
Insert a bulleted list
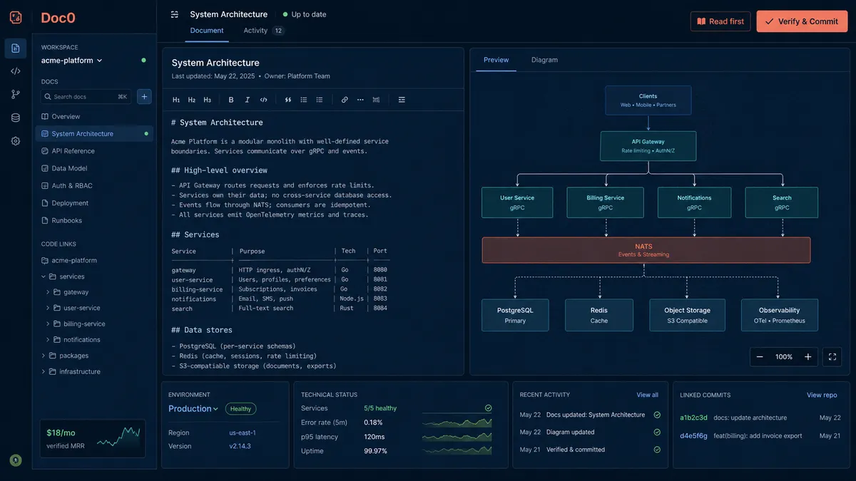pyautogui.click(x=304, y=100)
